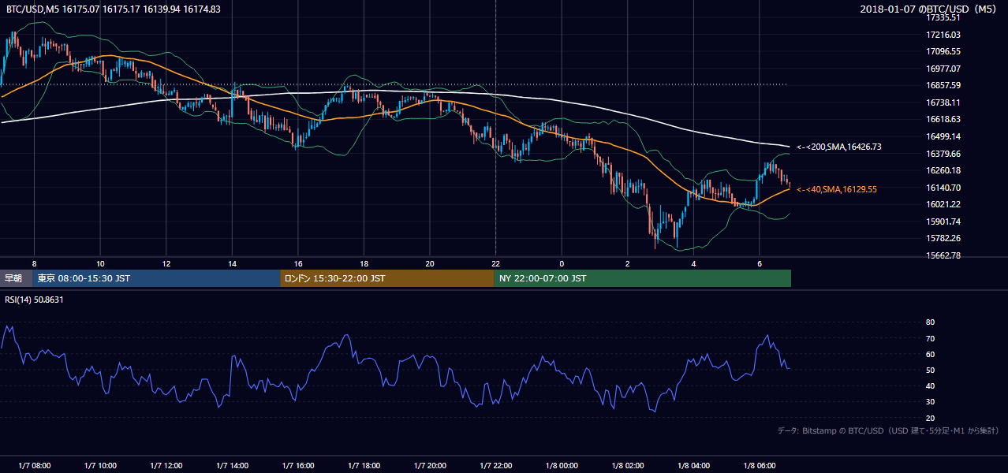Viewport: 1008px width, 473px height.
Task: Click the 16857.59 price axis label
Action: click(x=943, y=85)
